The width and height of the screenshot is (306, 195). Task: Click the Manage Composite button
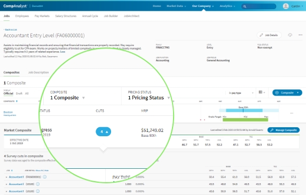tap(284, 130)
